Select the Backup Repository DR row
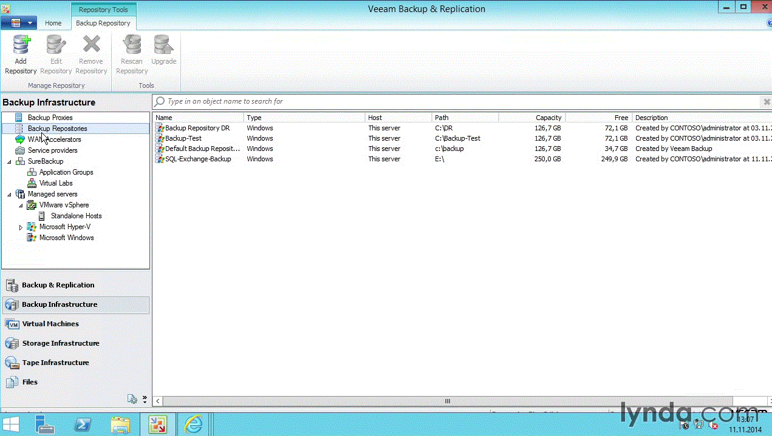 pyautogui.click(x=462, y=128)
